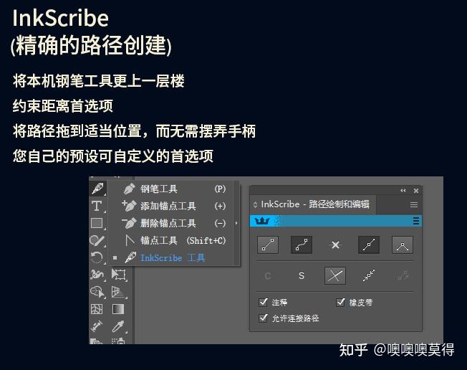This screenshot has height=370, width=467.
Task: Open the InkScribe panel hamburger menu
Action: [x=414, y=205]
